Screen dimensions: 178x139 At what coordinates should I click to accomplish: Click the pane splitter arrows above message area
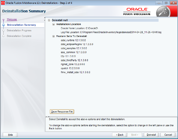pyautogui.click(x=48, y=117)
